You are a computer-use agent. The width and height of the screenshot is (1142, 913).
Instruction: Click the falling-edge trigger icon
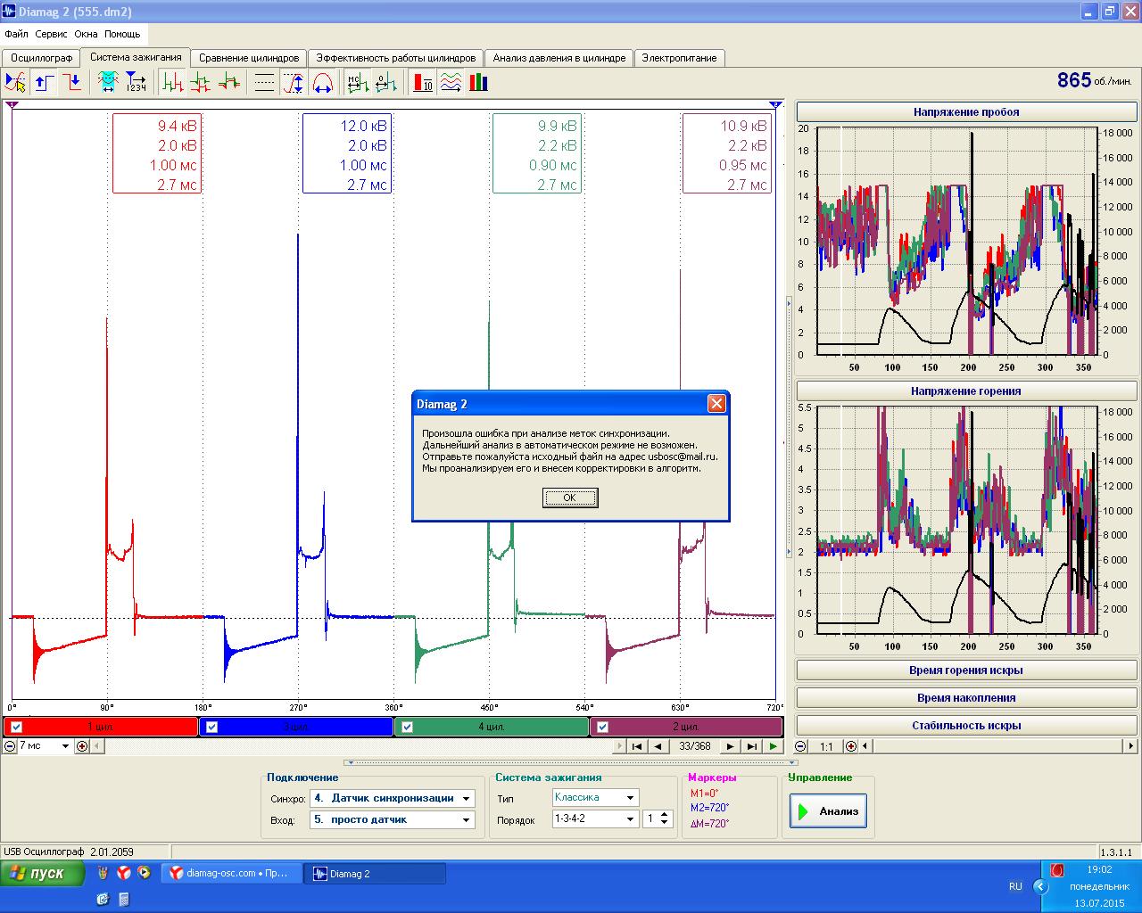tap(72, 83)
